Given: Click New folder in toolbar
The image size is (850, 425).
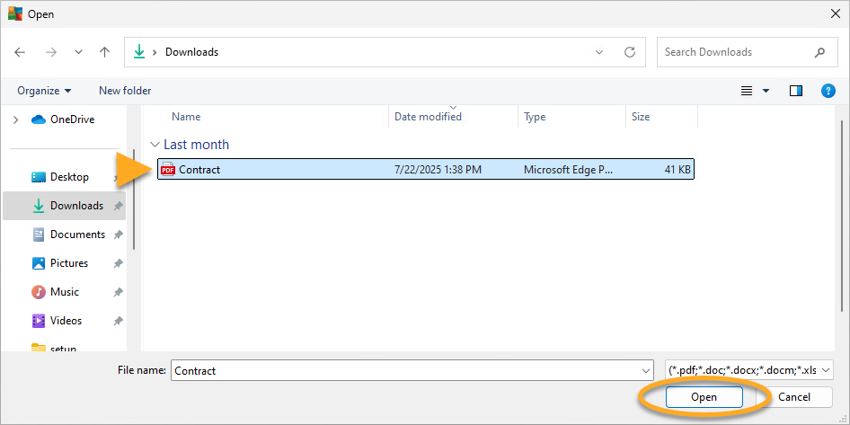Looking at the screenshot, I should click(x=125, y=91).
